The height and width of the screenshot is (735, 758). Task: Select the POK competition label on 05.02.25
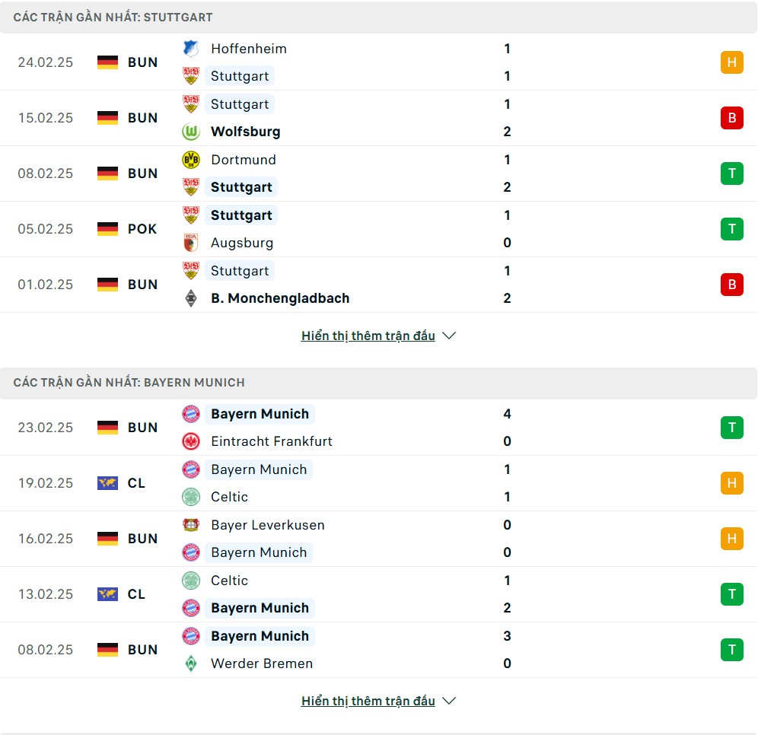click(142, 229)
